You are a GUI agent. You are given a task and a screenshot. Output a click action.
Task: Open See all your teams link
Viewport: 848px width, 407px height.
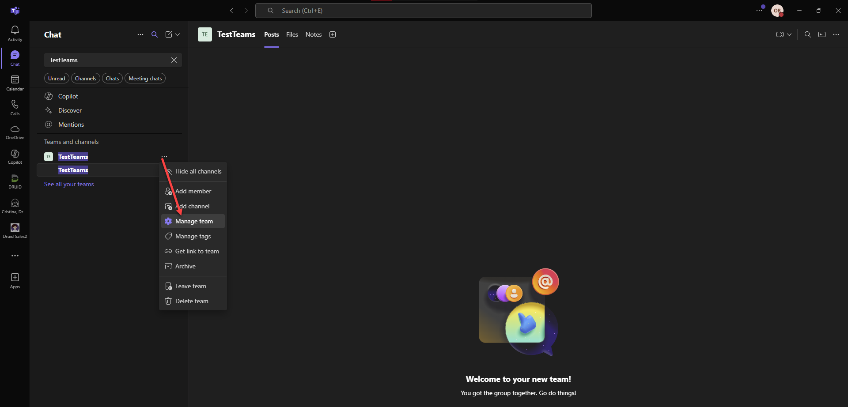point(69,184)
